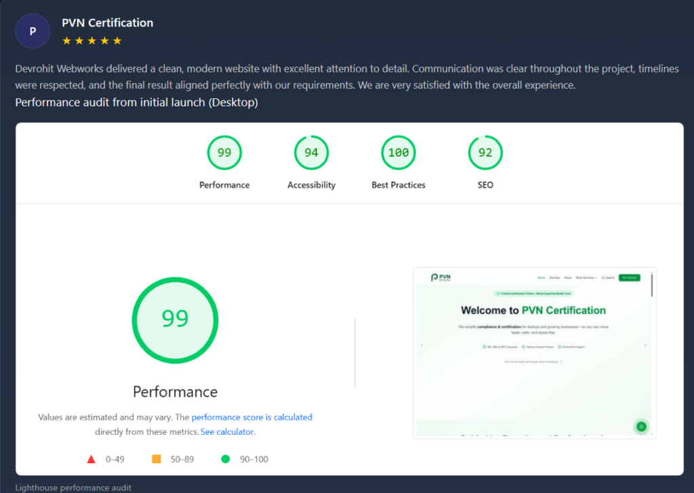Select the Best Practices gauge showing 100
694x493 pixels.
pos(399,153)
